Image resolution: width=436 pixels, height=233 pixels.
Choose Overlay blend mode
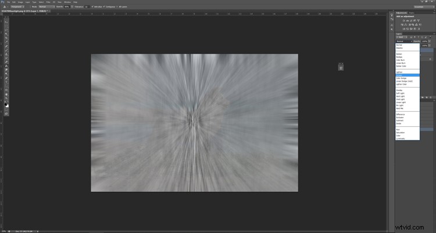tap(408, 90)
